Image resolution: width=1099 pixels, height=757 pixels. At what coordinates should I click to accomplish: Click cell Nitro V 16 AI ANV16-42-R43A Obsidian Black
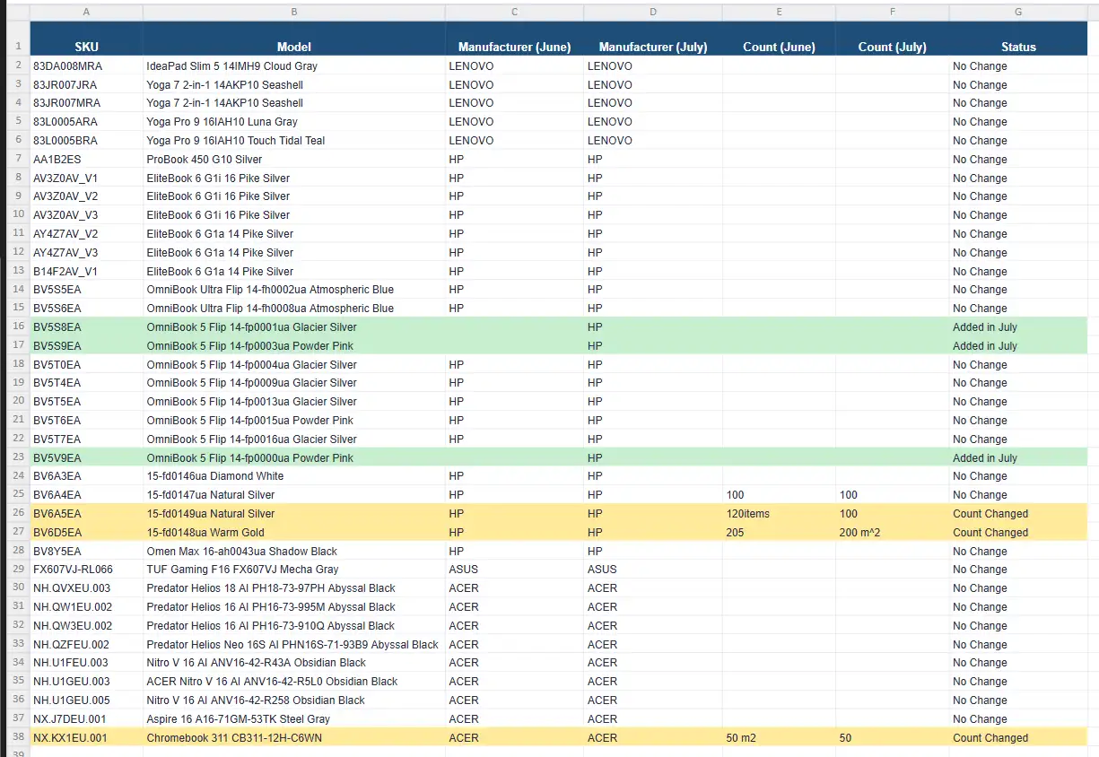pyautogui.click(x=293, y=663)
